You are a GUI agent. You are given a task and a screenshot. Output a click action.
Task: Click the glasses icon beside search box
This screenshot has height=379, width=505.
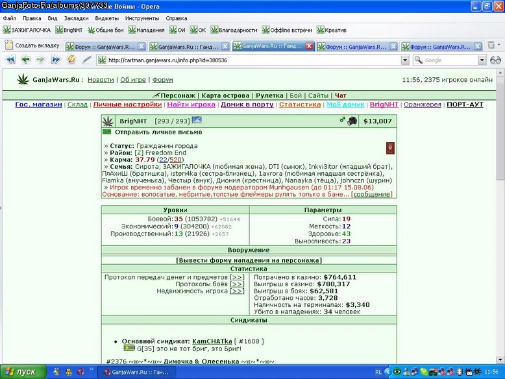(495, 60)
